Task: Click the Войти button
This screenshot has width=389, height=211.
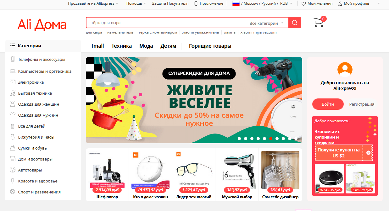Action: pyautogui.click(x=328, y=104)
